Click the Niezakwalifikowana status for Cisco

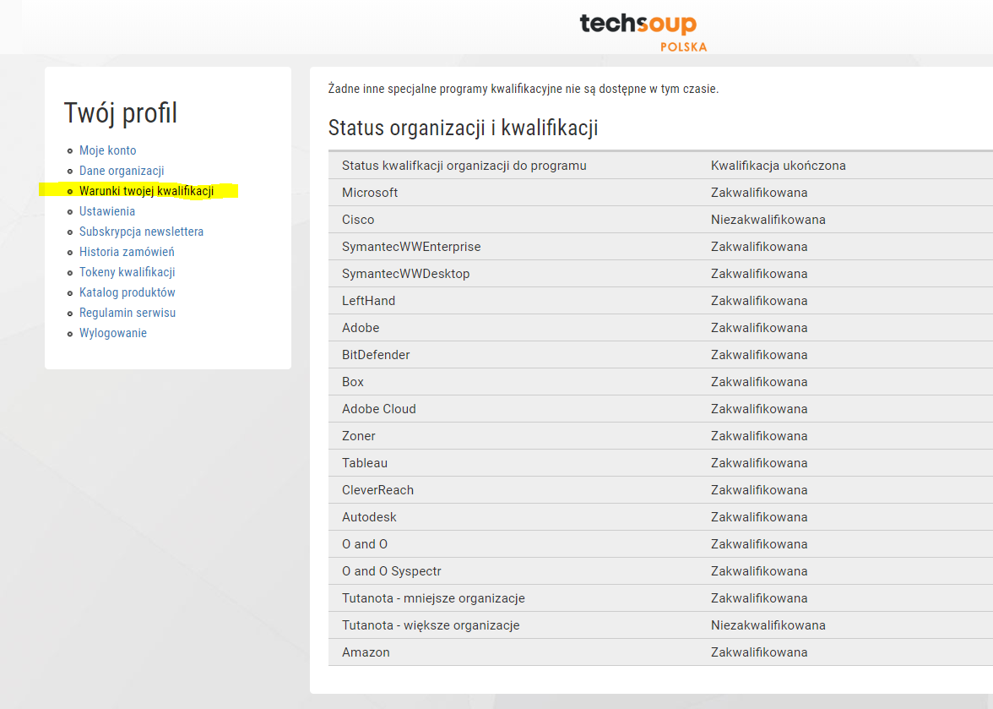coord(768,220)
